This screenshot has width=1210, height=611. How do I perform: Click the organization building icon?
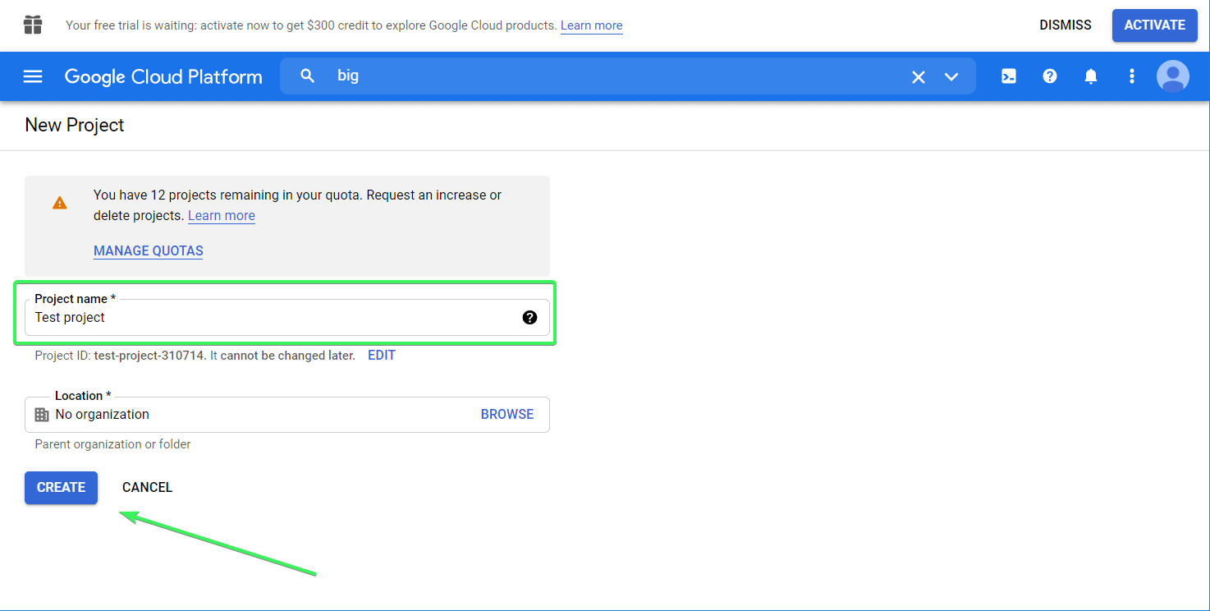point(42,415)
